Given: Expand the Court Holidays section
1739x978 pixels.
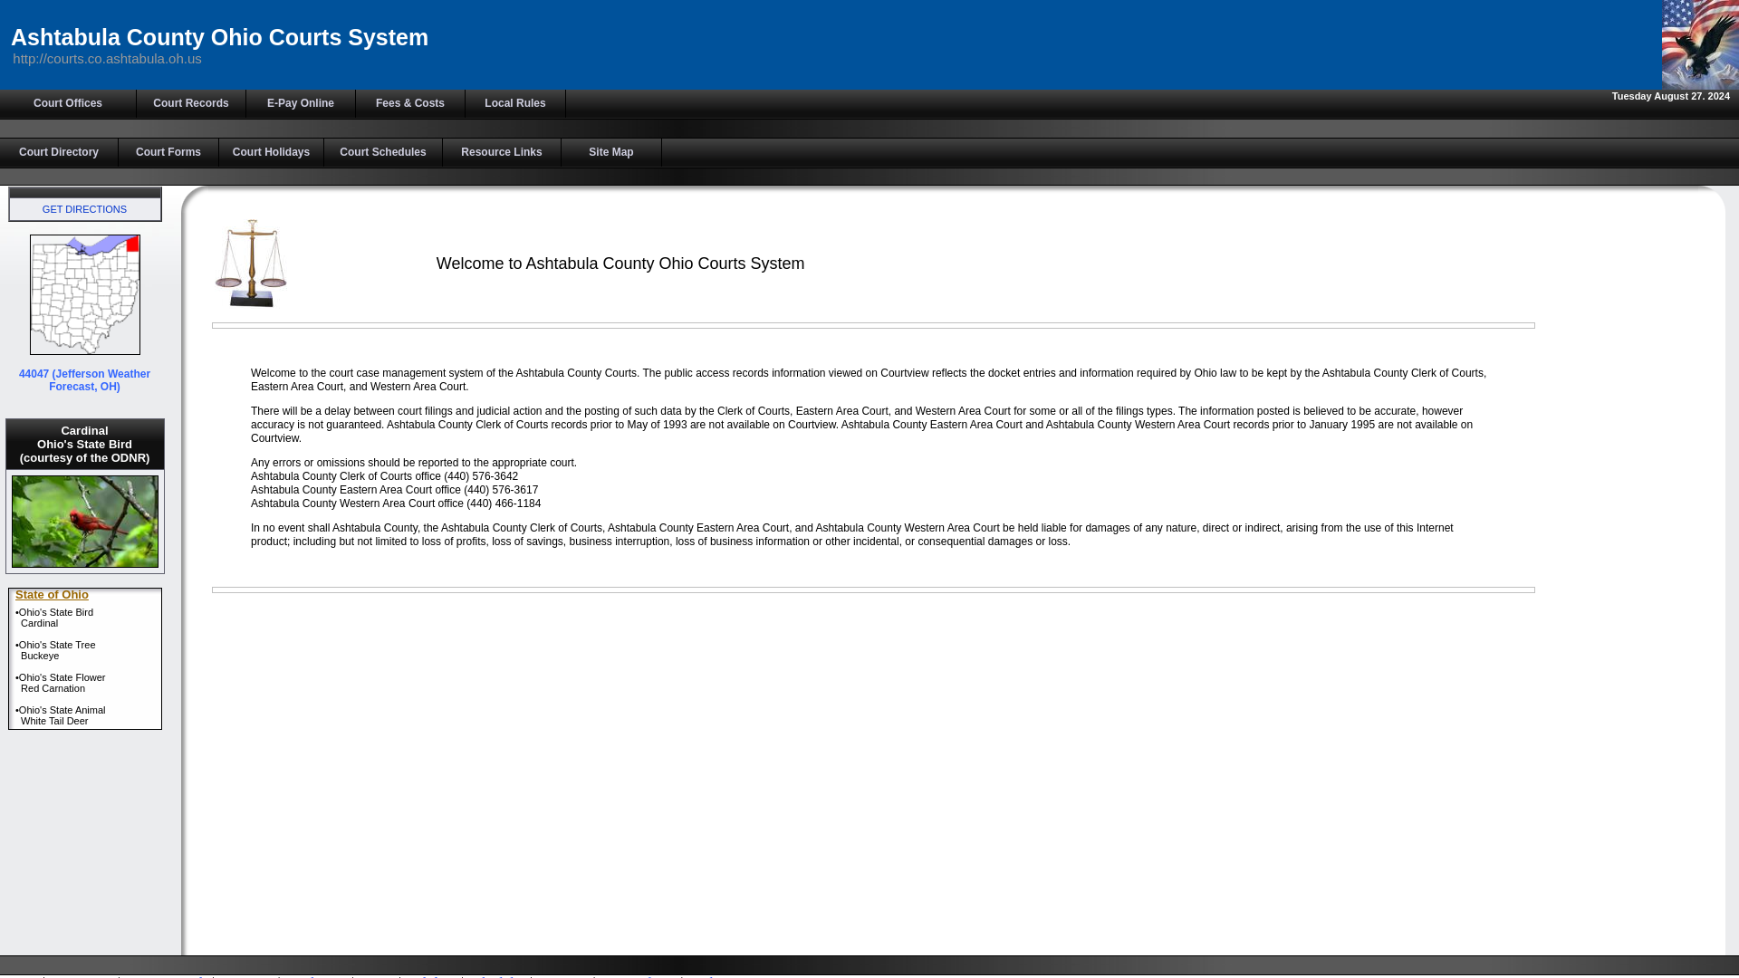Looking at the screenshot, I should pos(270,150).
